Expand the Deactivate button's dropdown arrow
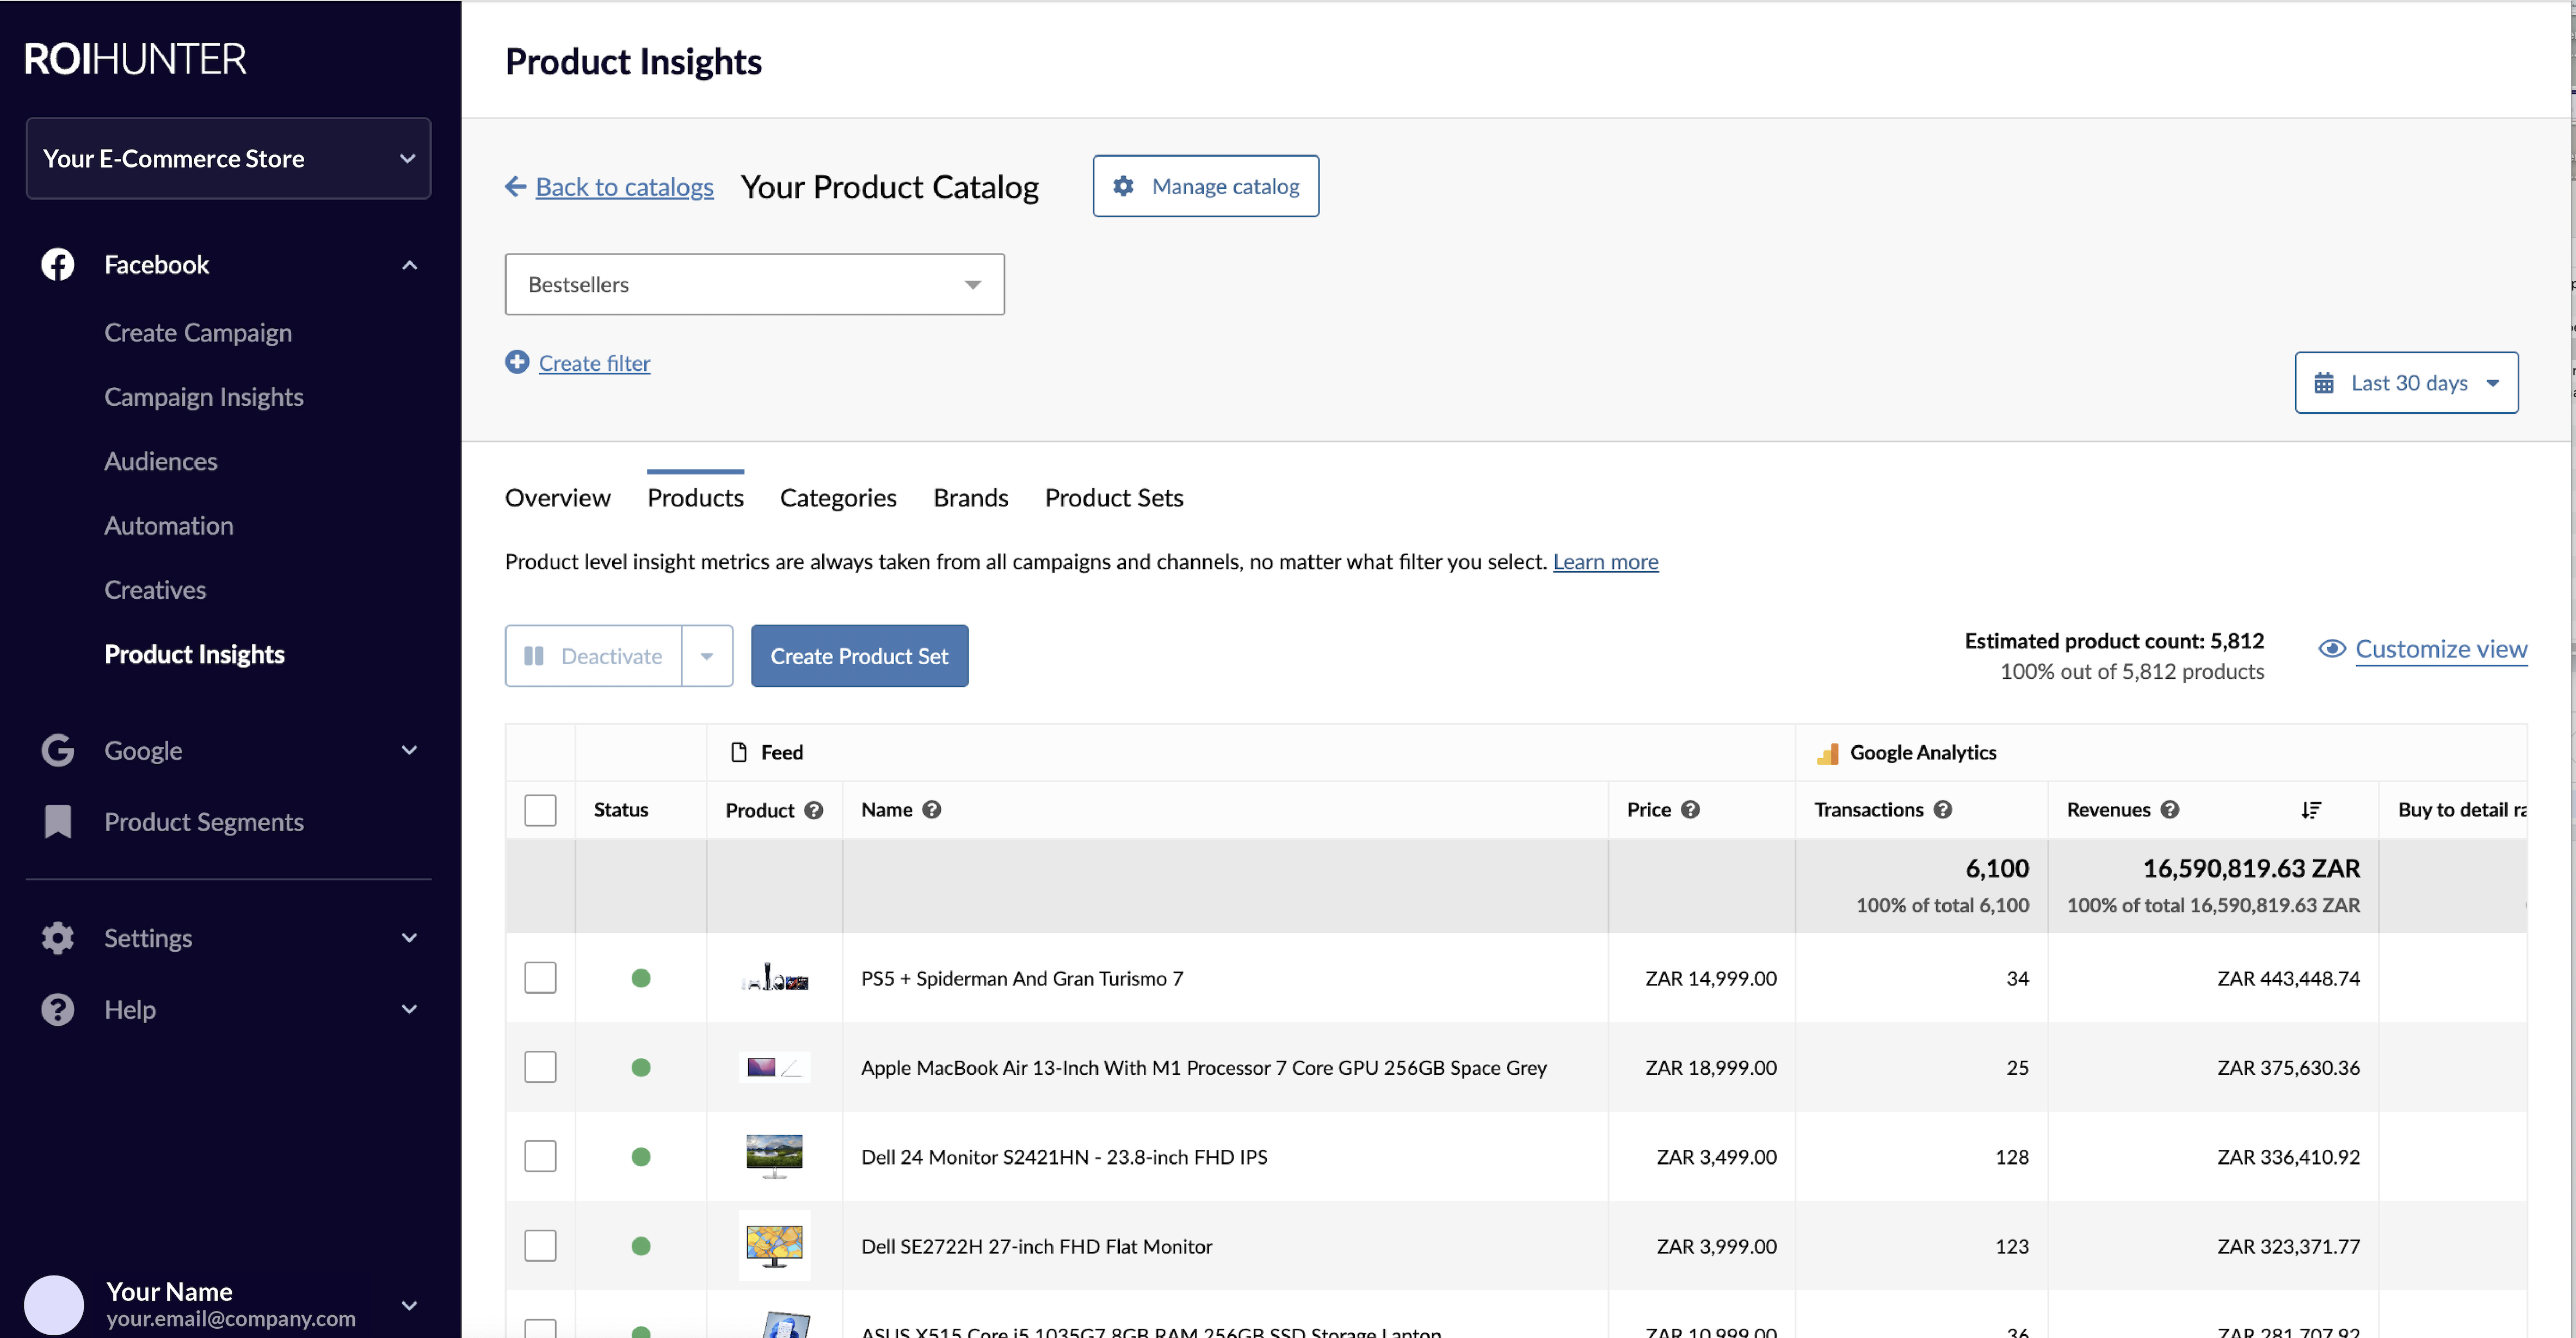 point(707,656)
